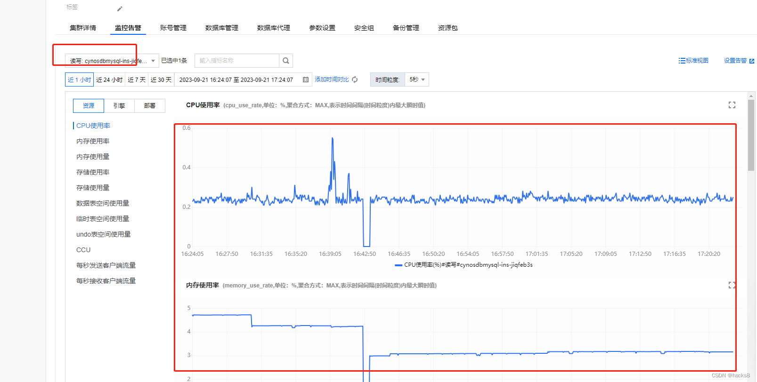Select CCU in the metric list
Image resolution: width=757 pixels, height=382 pixels.
83,250
